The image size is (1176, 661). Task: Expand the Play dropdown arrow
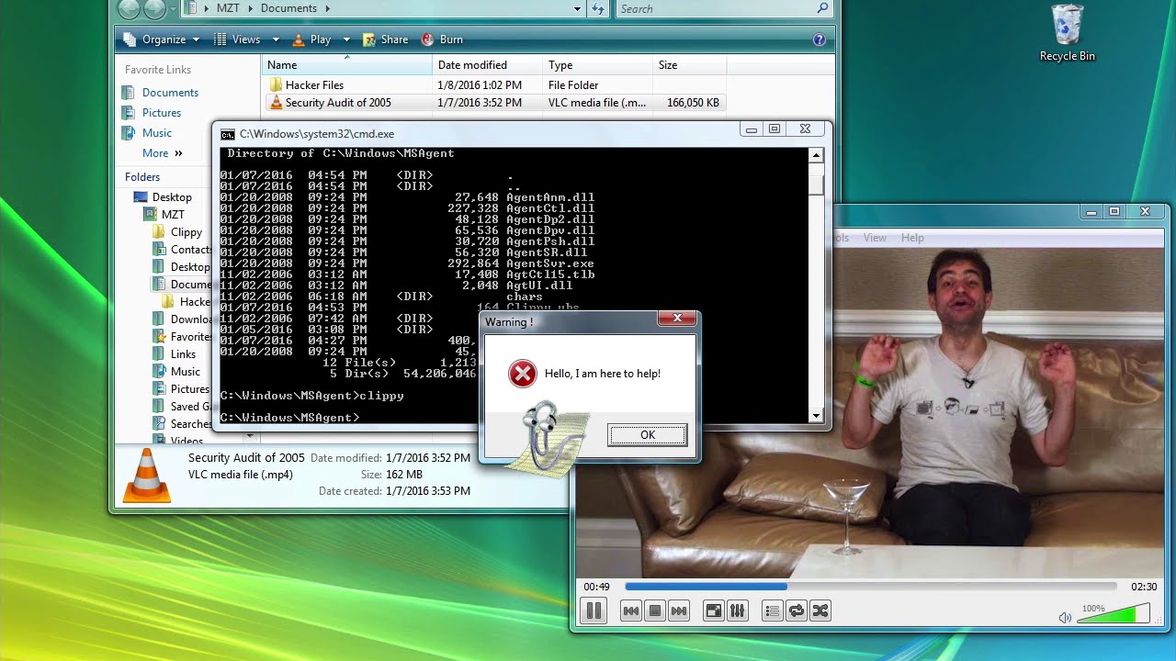346,39
